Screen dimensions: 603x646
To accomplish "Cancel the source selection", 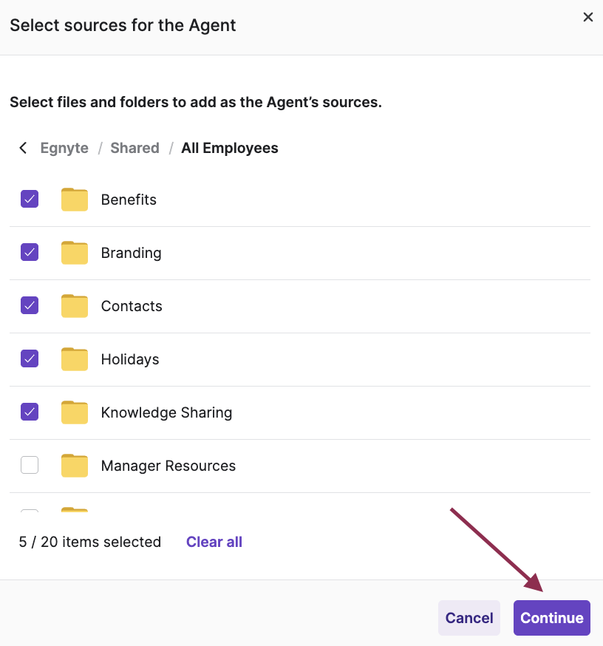I will click(x=469, y=618).
